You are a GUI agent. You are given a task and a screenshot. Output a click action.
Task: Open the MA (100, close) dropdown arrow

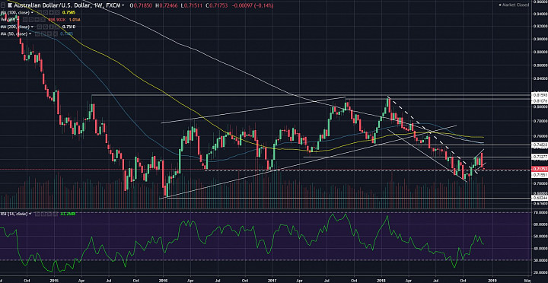tap(32, 13)
